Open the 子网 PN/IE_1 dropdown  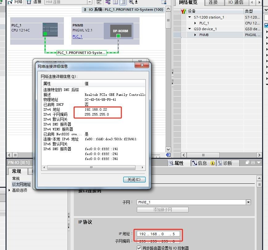point(248,202)
